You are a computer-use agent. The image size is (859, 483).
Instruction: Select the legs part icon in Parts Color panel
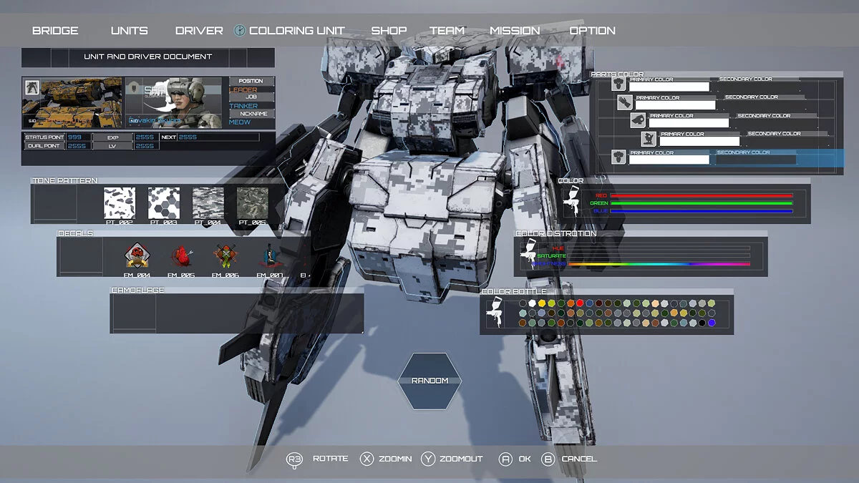(x=648, y=140)
